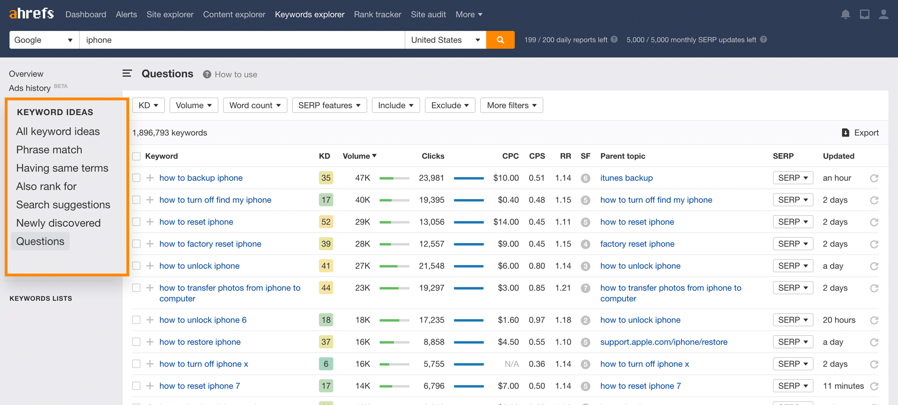898x405 pixels.
Task: Click SERP features badge 7 for transfer photos row
Action: [585, 288]
